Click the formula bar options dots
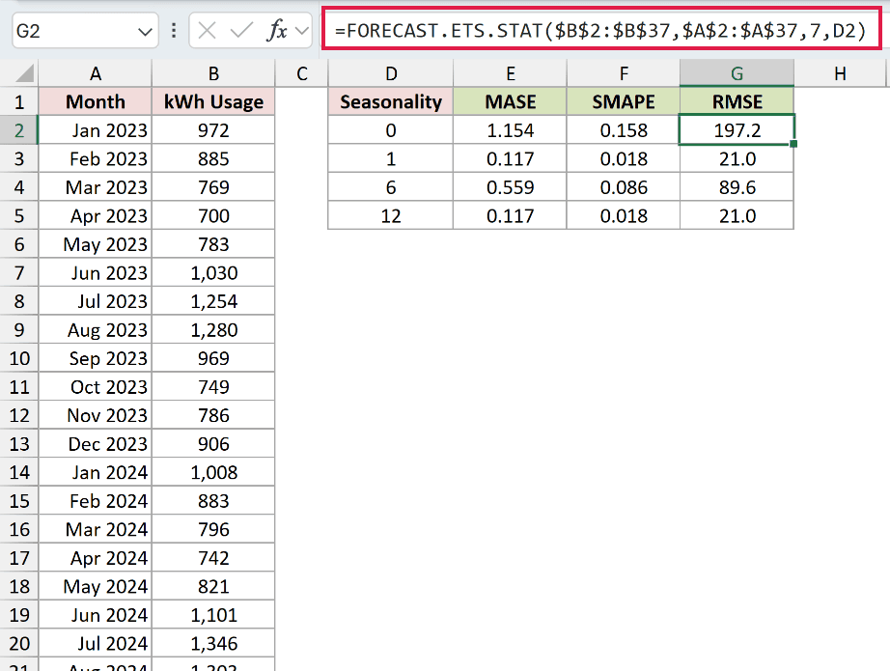This screenshot has height=671, width=890. pos(174,30)
